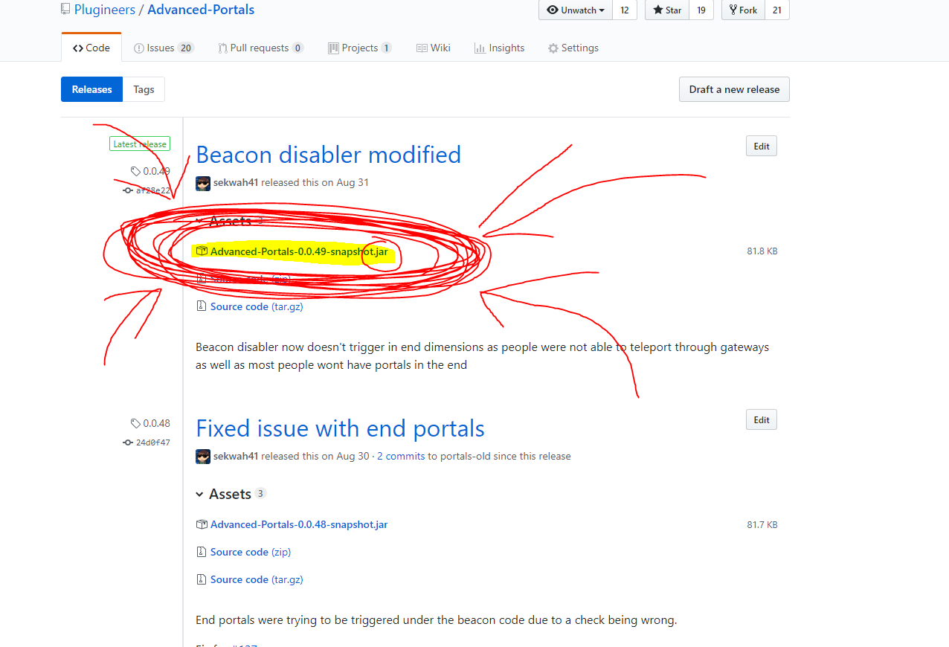Image resolution: width=949 pixels, height=647 pixels.
Task: Open the Beacon disabler modified release title
Action: (328, 155)
